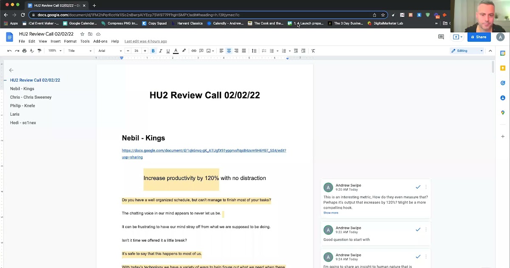Click the blue Share button

pos(478,37)
